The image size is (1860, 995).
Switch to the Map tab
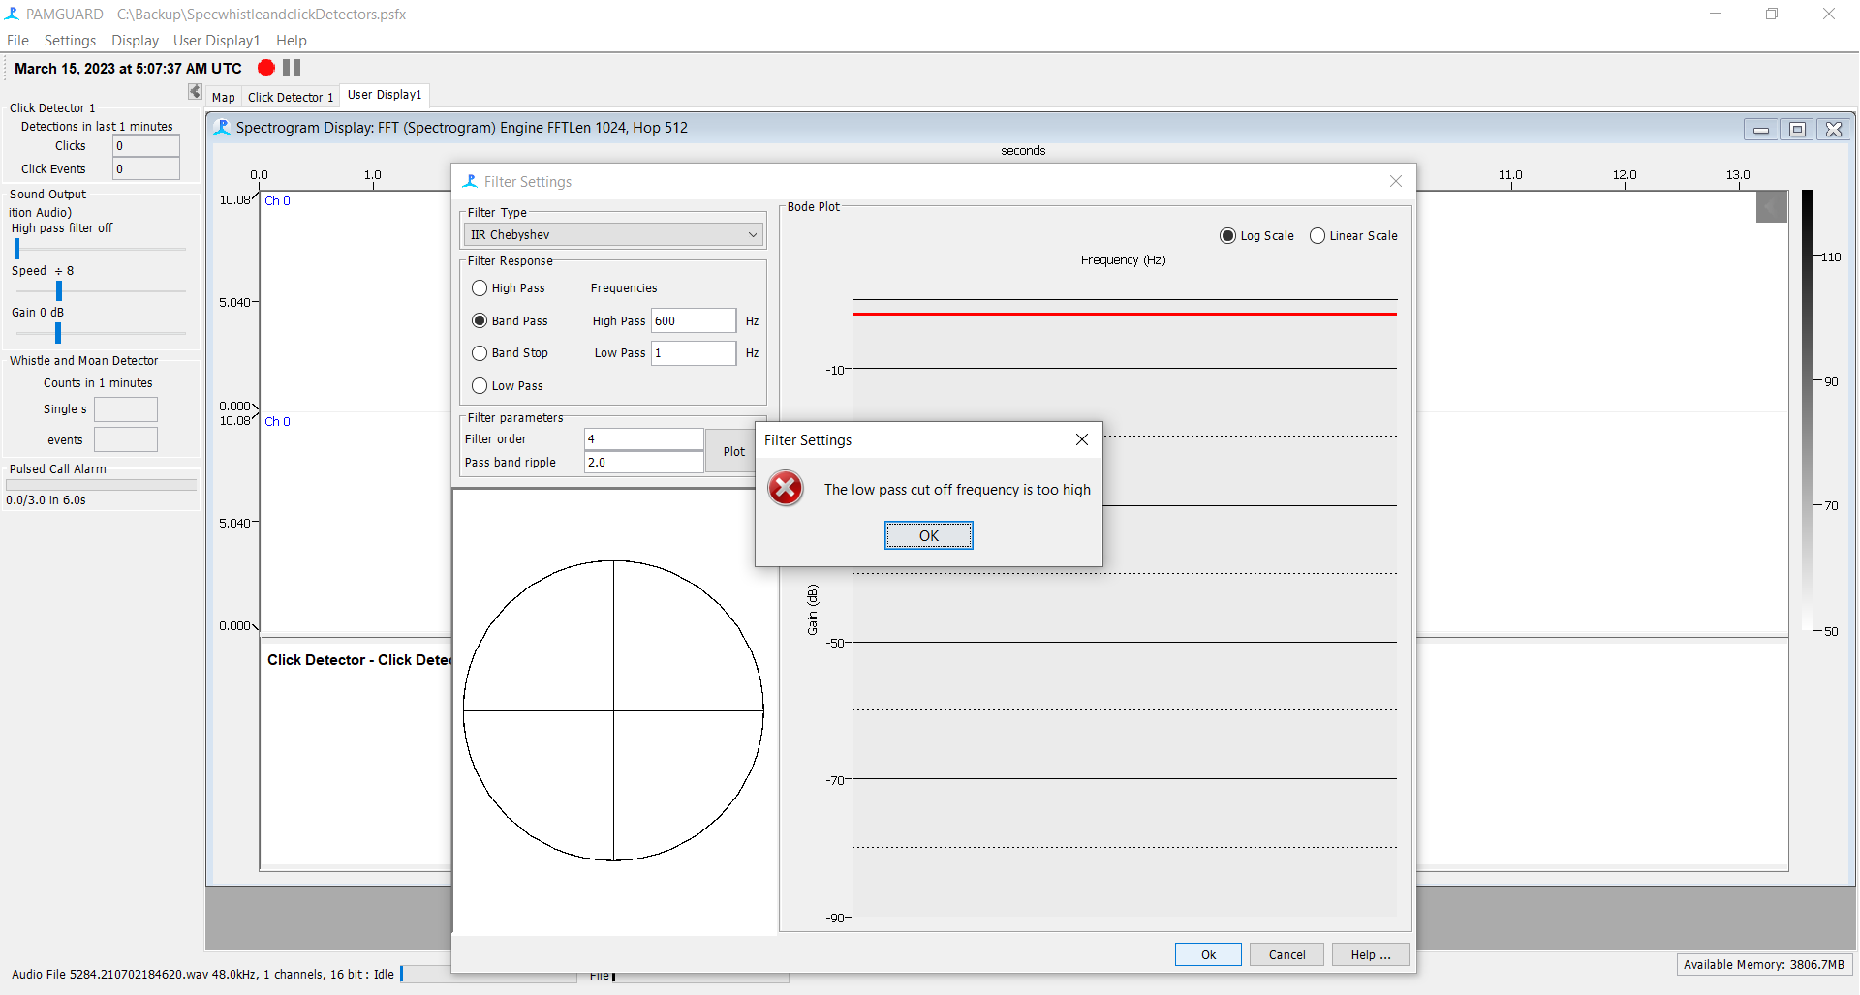click(x=224, y=97)
